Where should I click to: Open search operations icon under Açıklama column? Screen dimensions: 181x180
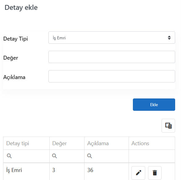(x=90, y=156)
